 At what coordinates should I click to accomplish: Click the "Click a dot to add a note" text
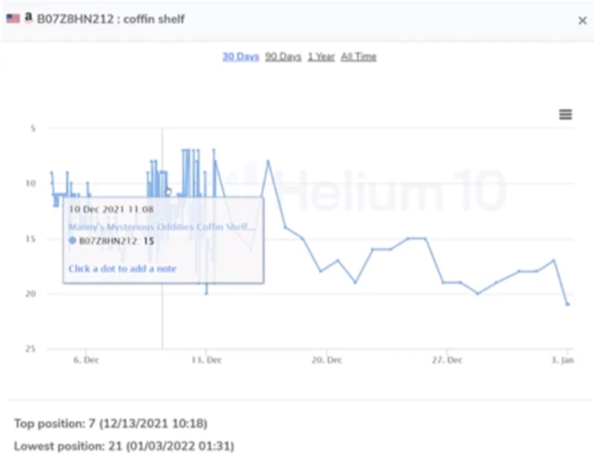coord(122,269)
